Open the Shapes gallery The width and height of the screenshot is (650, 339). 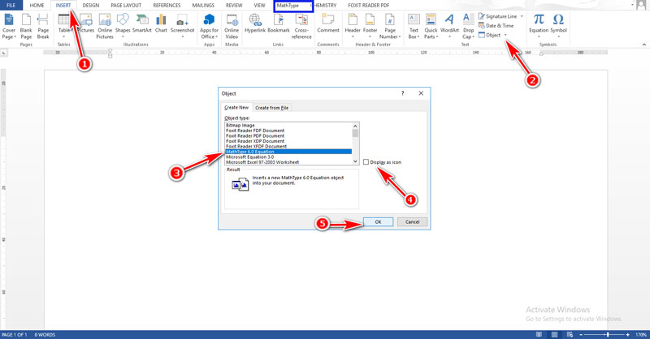[x=123, y=26]
